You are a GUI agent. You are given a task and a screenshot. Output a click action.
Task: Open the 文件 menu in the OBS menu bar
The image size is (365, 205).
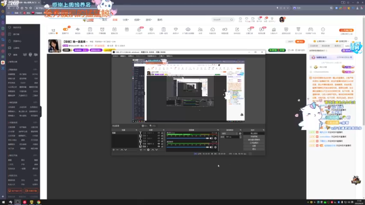[115, 56]
